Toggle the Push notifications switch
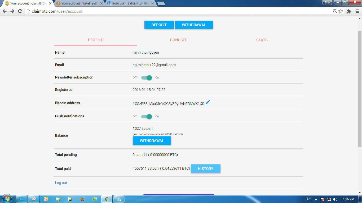Screen dimensions: 362x203 (147, 116)
